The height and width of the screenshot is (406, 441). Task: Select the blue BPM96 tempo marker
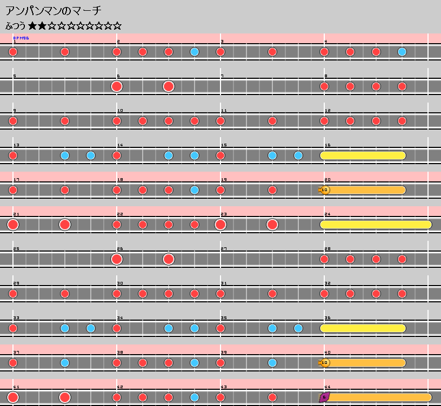click(21, 38)
